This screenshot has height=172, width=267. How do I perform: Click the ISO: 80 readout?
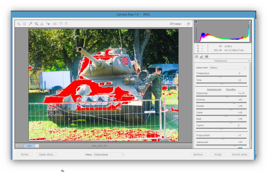[x=218, y=50]
